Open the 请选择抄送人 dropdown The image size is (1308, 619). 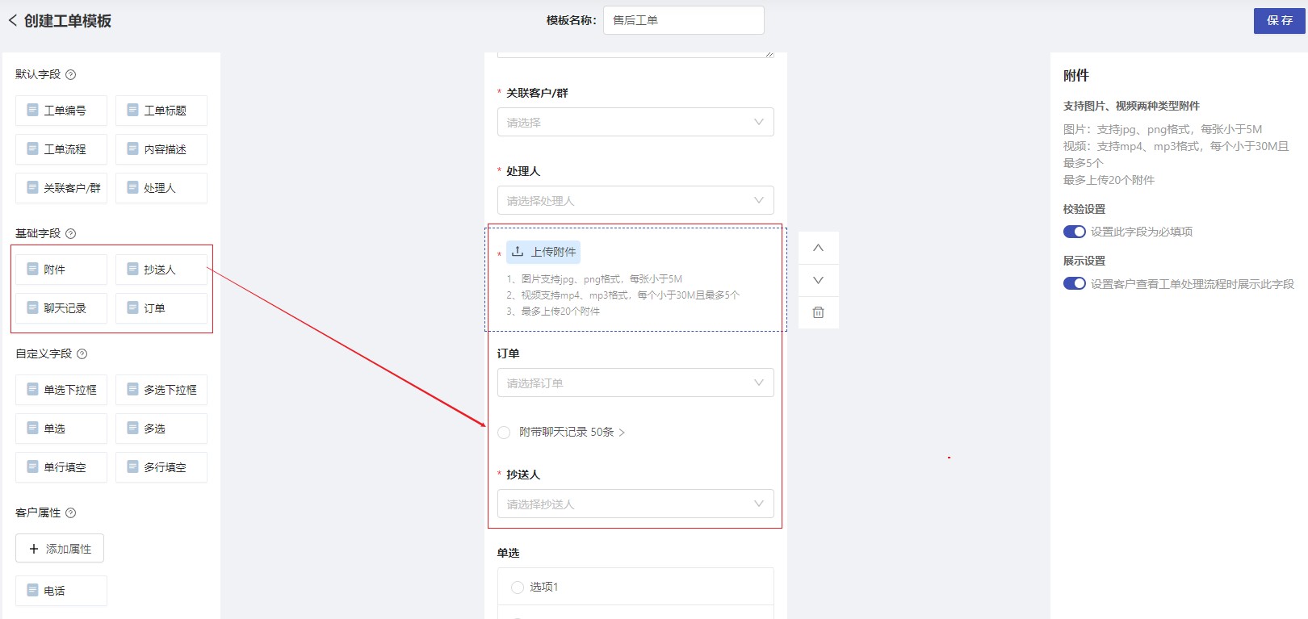tap(635, 504)
